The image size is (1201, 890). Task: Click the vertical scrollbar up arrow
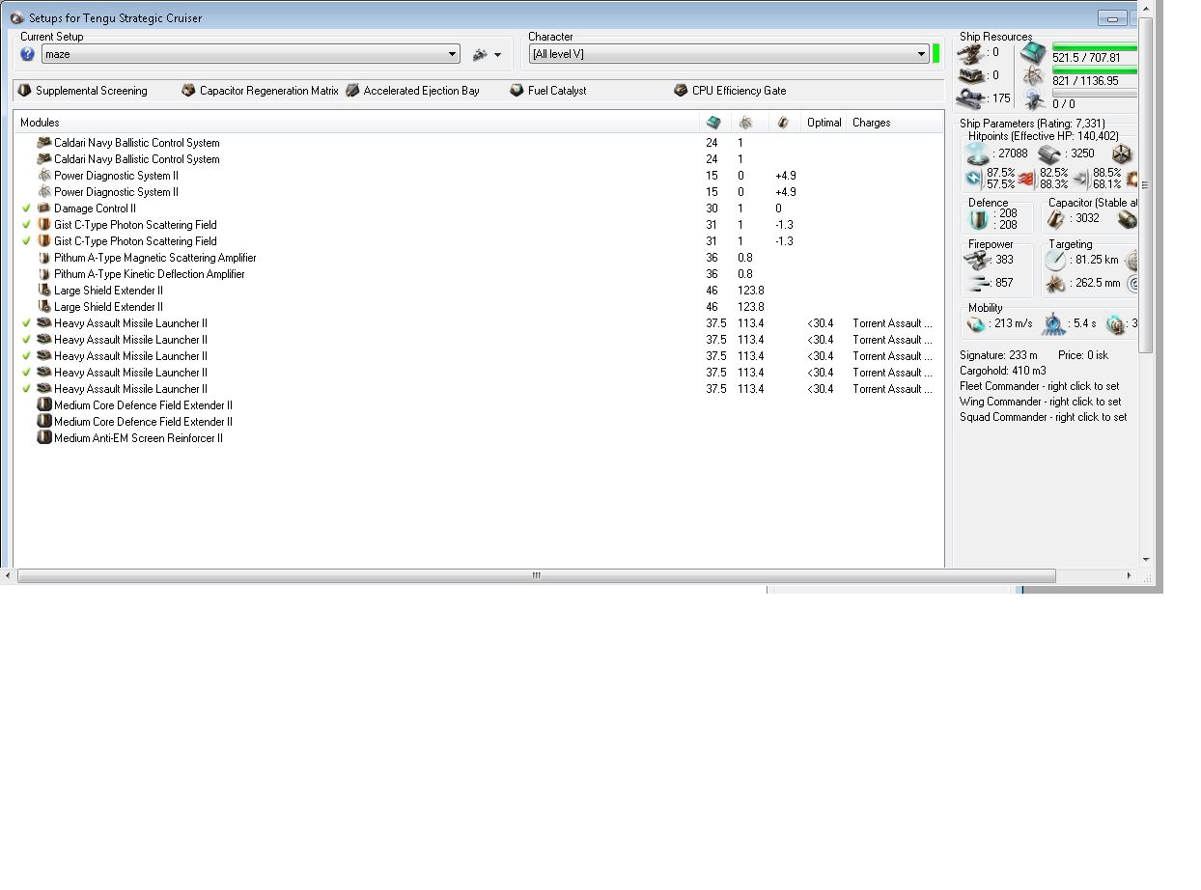tap(1146, 9)
